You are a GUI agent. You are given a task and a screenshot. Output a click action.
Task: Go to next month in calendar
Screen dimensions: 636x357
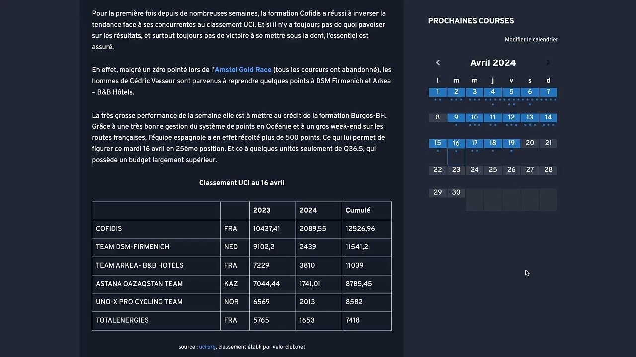point(548,63)
